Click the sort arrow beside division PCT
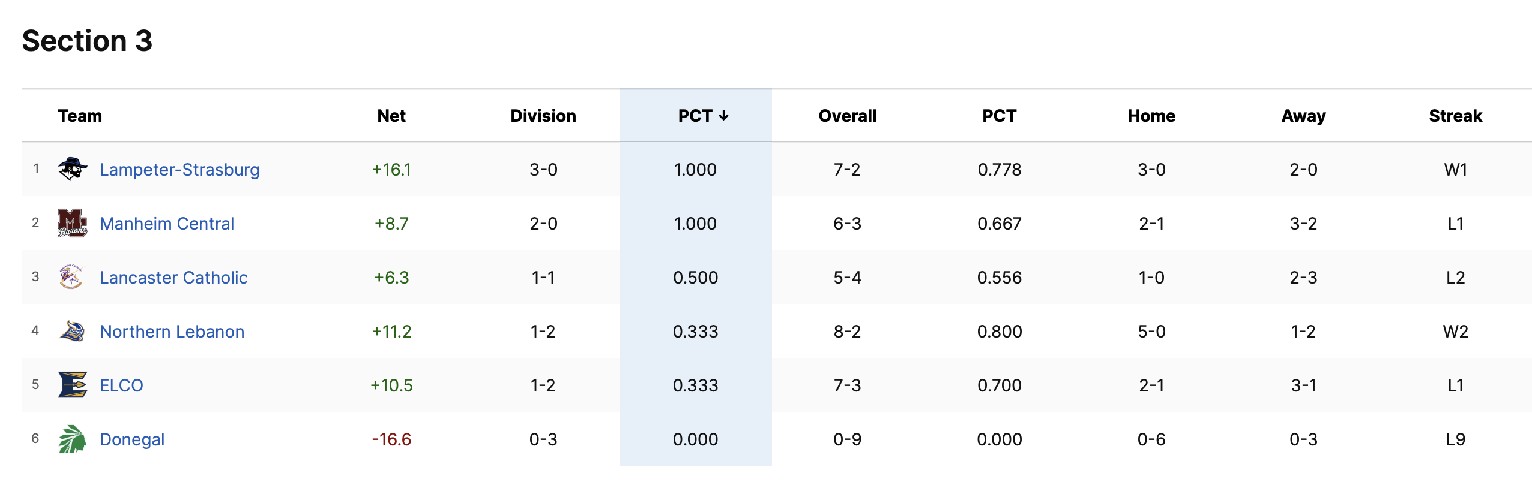Screen dimensions: 1532x488 [x=724, y=116]
